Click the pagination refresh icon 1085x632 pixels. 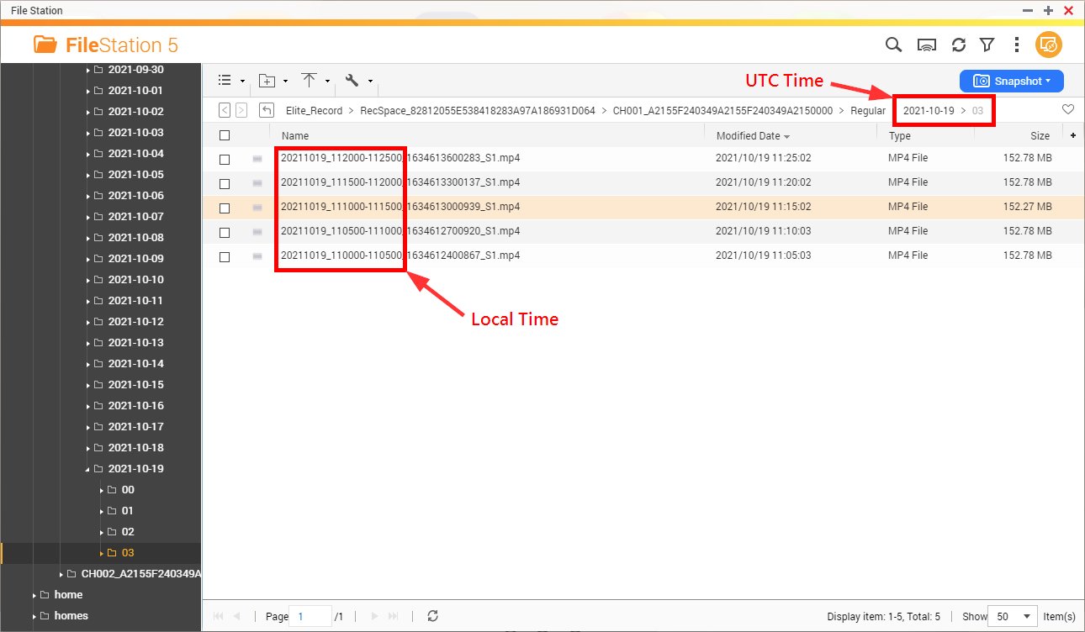(432, 616)
